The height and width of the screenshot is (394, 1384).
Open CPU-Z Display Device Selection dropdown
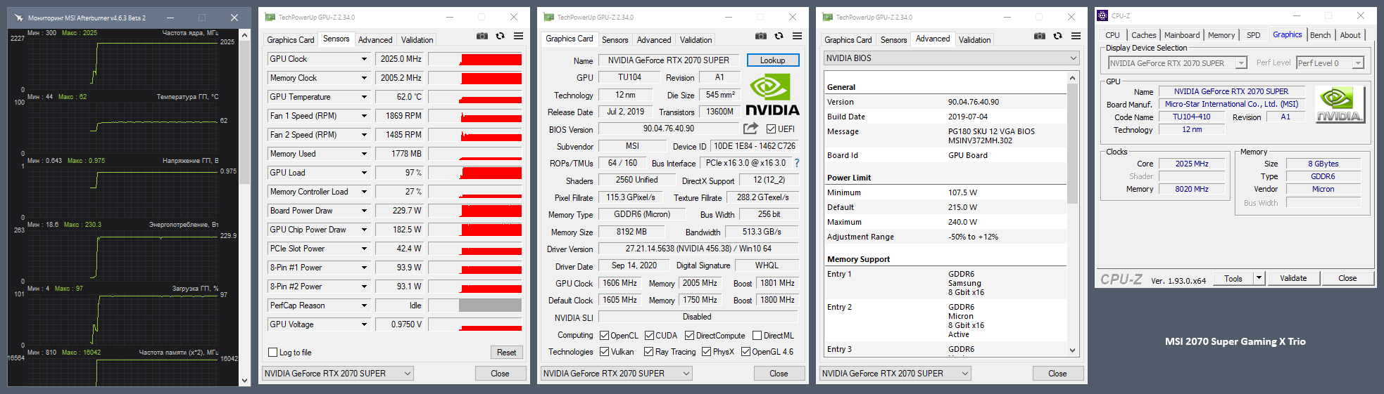coord(1178,63)
